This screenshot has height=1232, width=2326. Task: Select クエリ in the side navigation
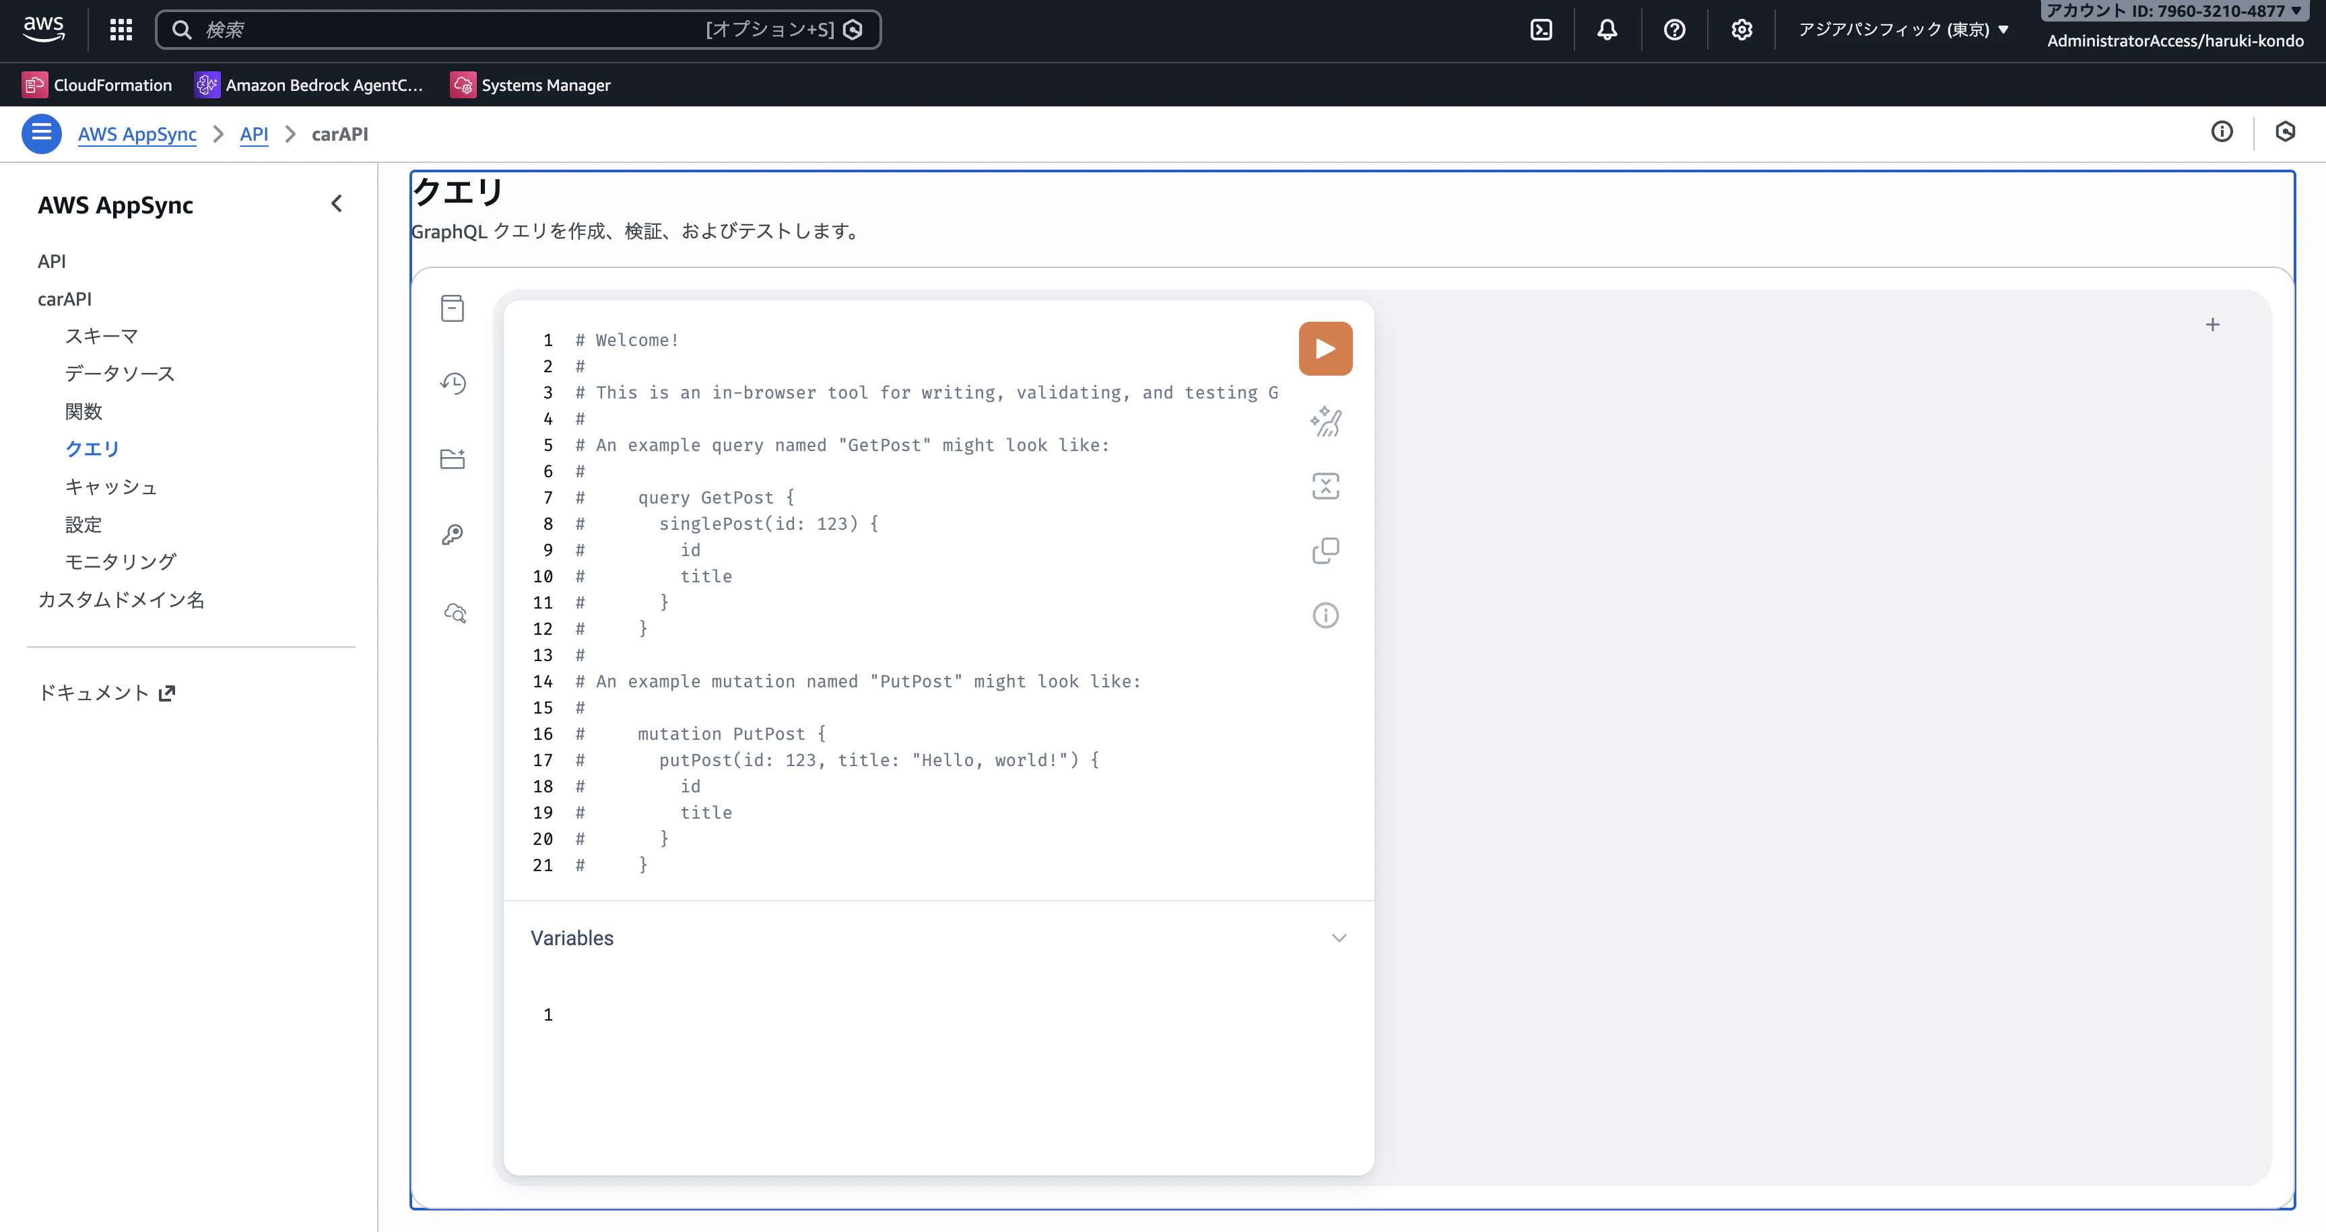pos(92,448)
